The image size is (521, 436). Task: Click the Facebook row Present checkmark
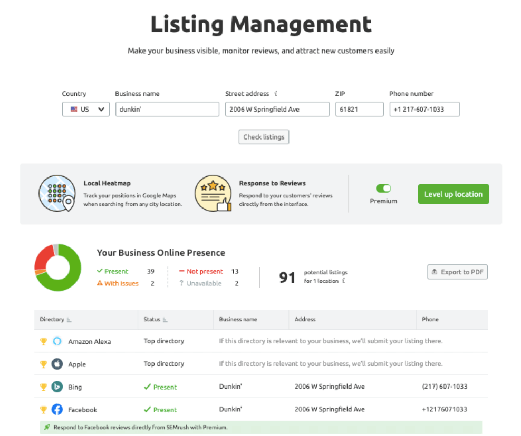pos(148,410)
